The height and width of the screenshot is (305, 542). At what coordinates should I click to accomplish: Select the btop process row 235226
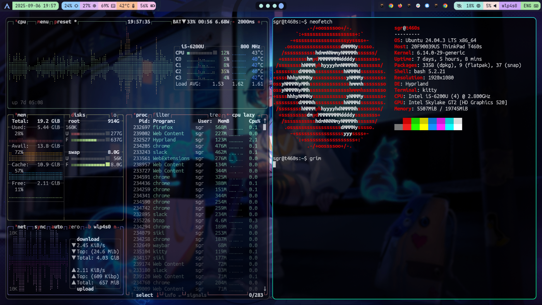pyautogui.click(x=195, y=221)
